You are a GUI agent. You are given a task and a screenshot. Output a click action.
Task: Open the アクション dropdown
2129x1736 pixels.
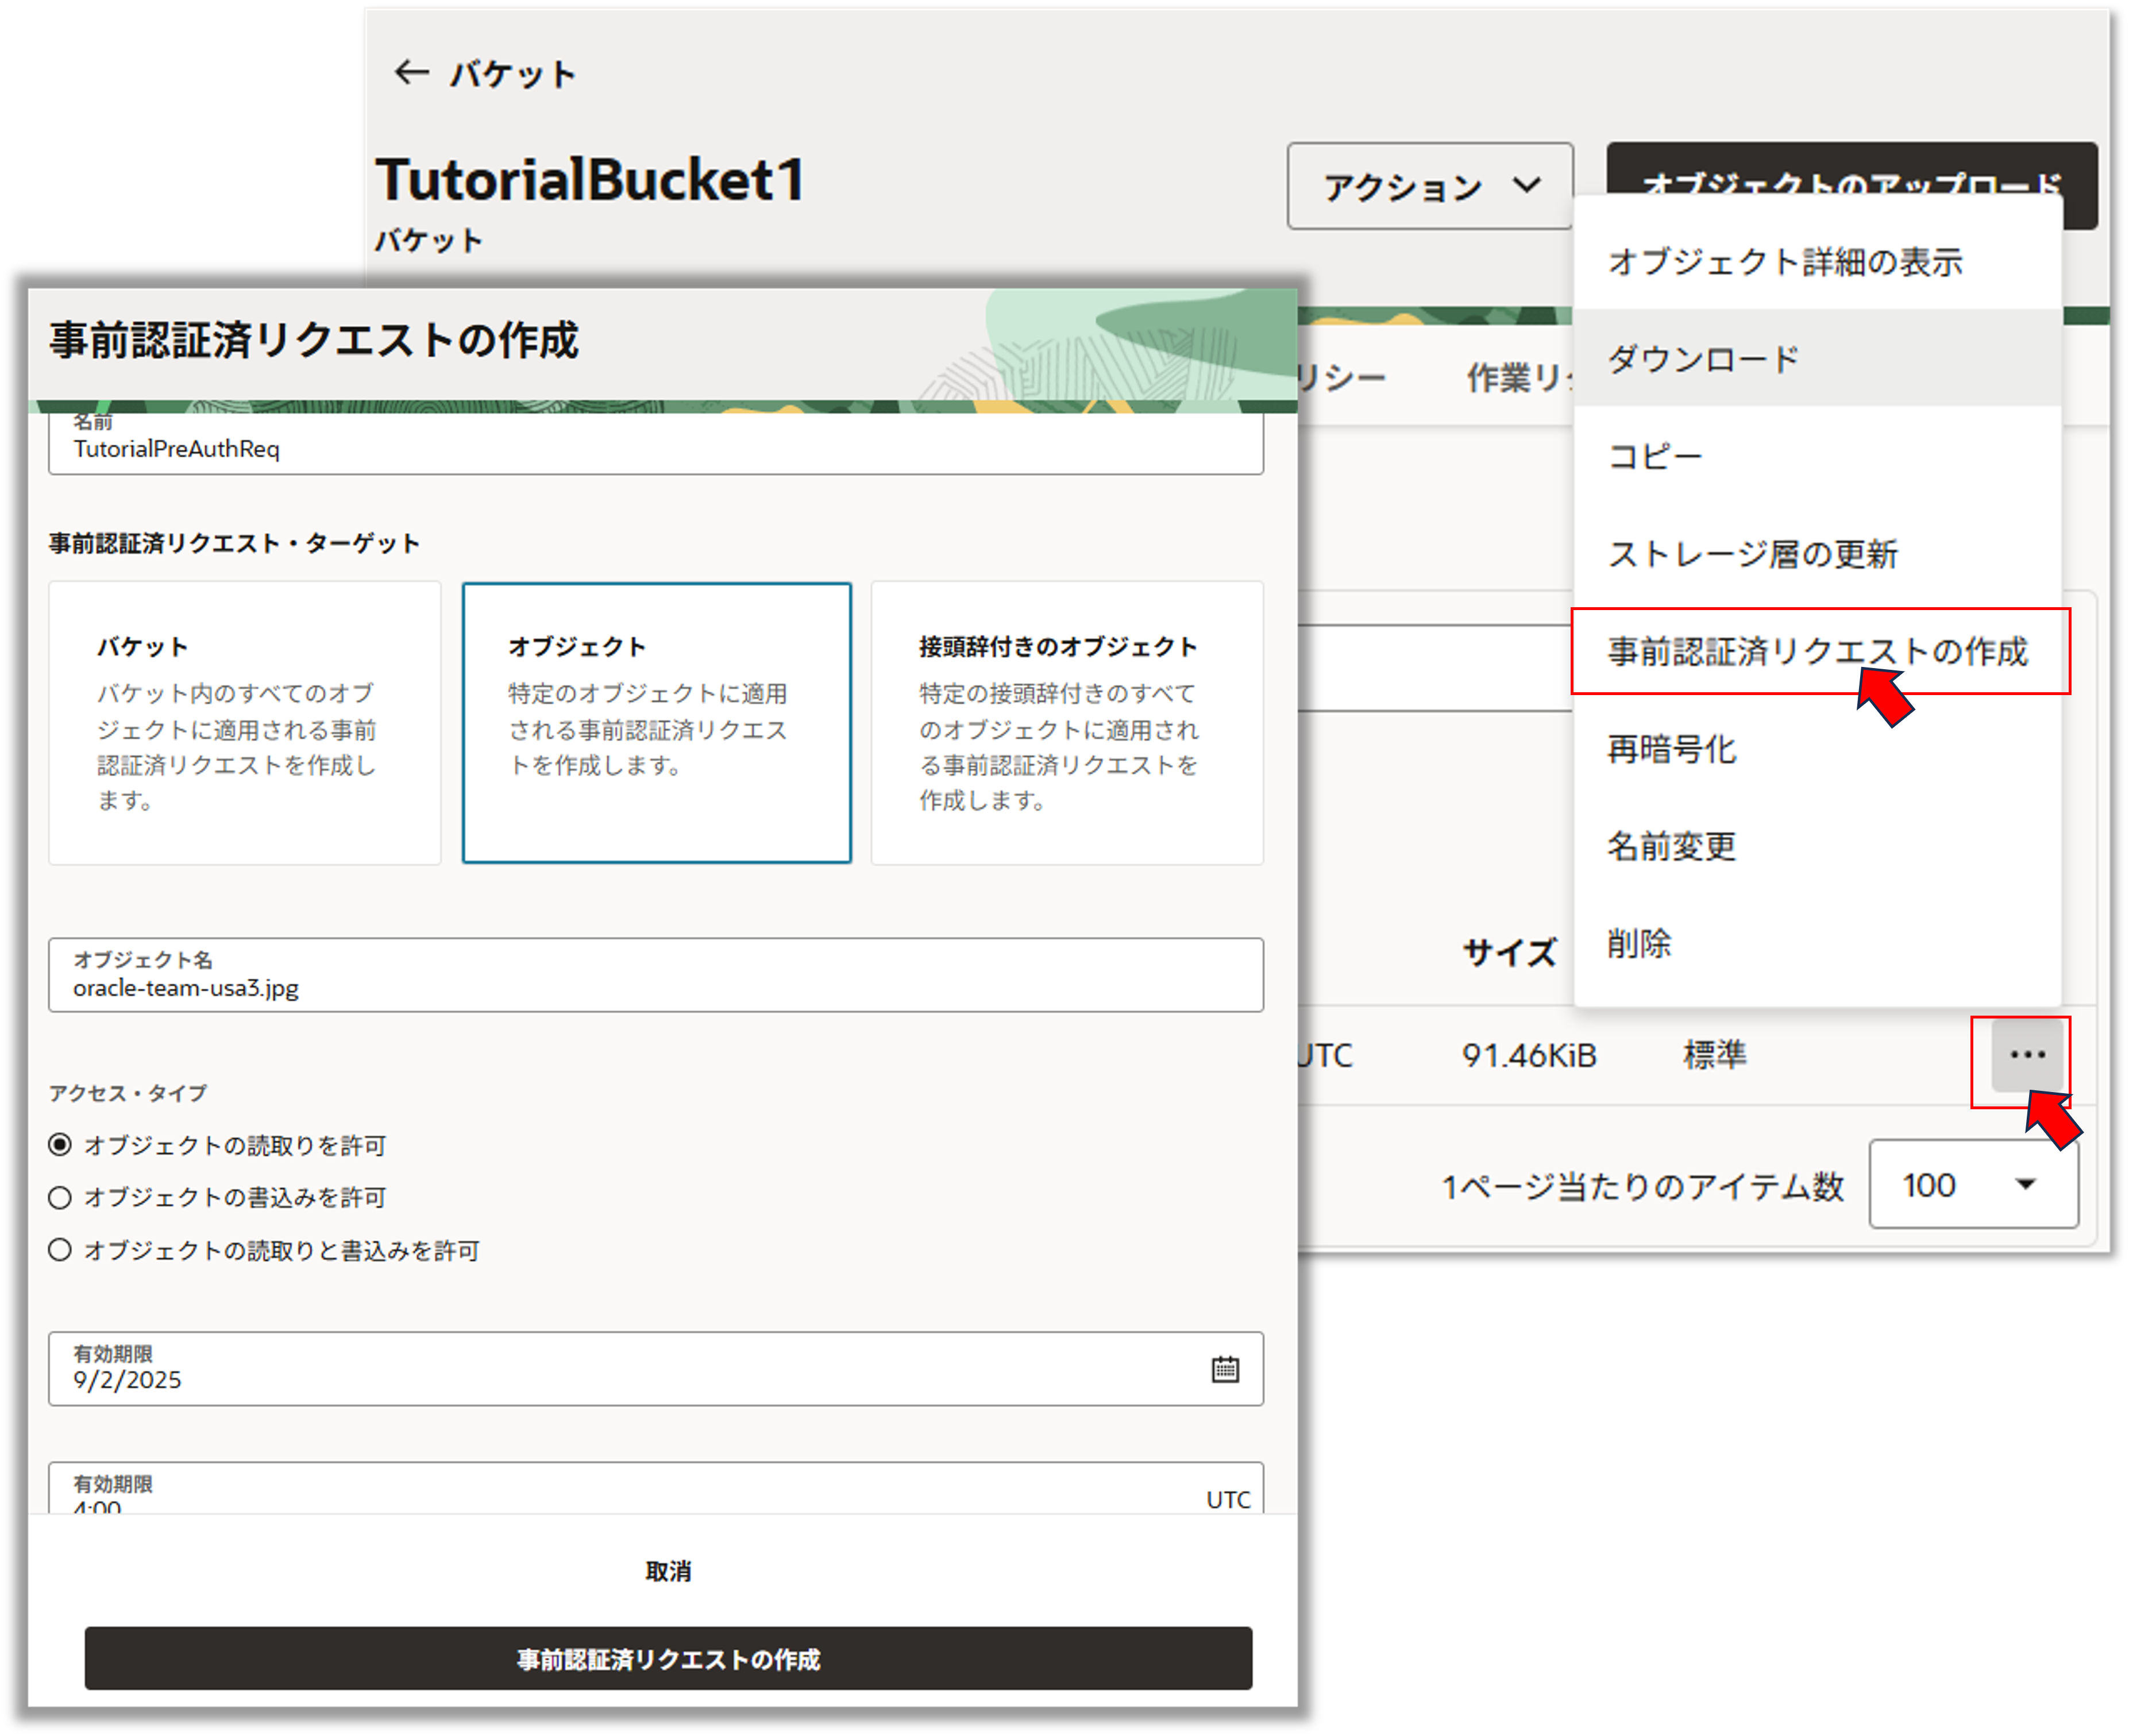tap(1429, 186)
